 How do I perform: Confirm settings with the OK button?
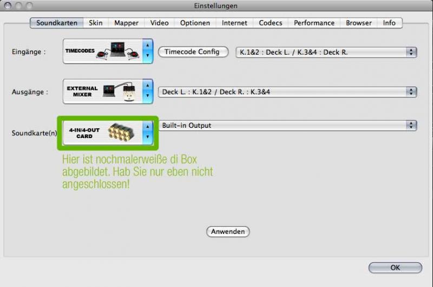pyautogui.click(x=395, y=268)
